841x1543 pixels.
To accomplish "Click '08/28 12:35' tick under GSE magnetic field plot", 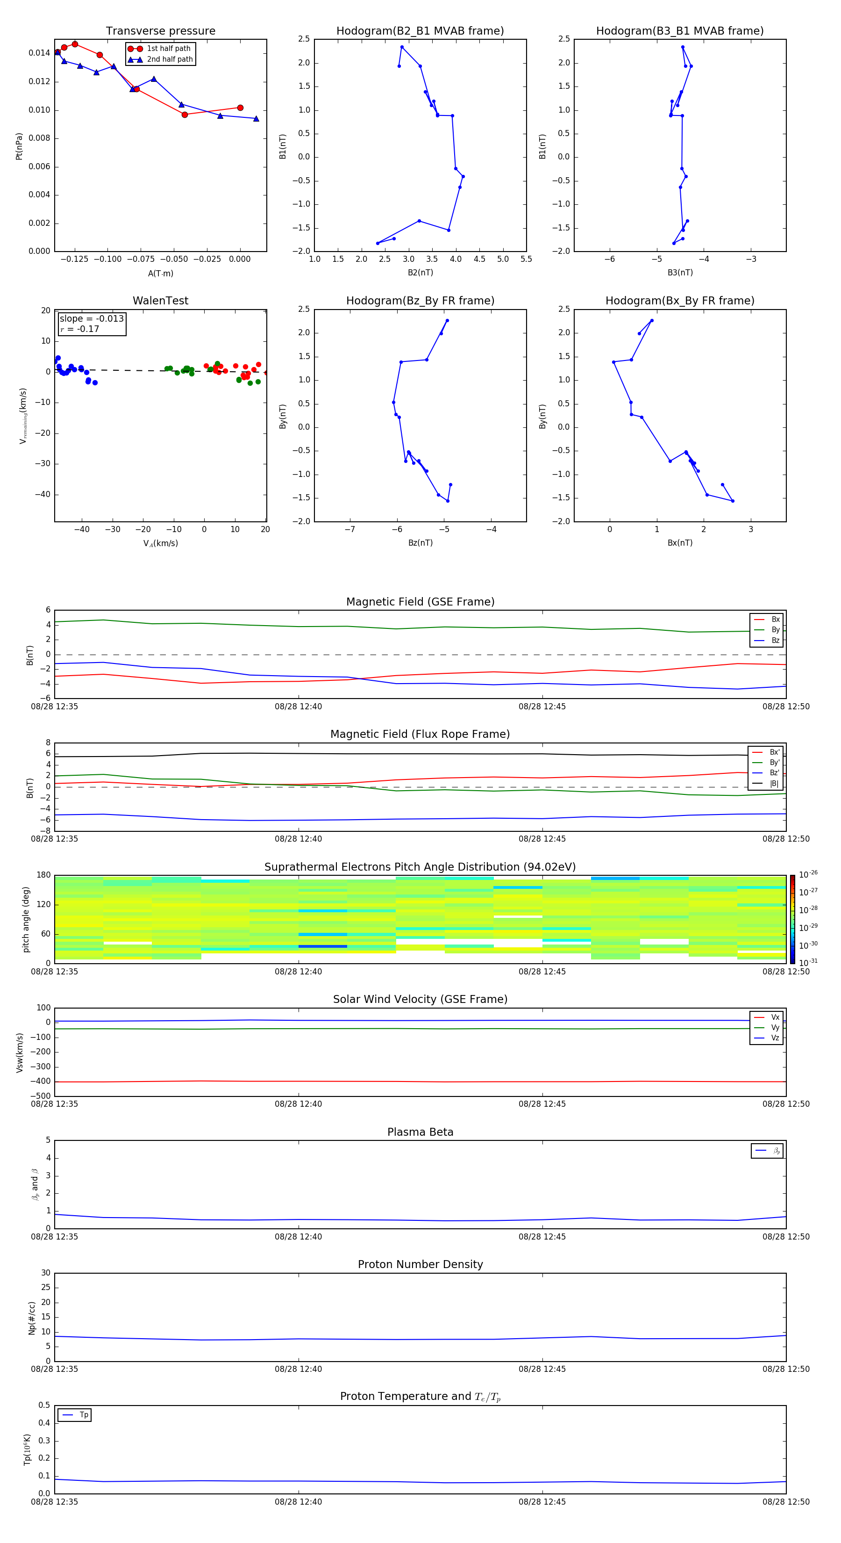I will (x=55, y=706).
